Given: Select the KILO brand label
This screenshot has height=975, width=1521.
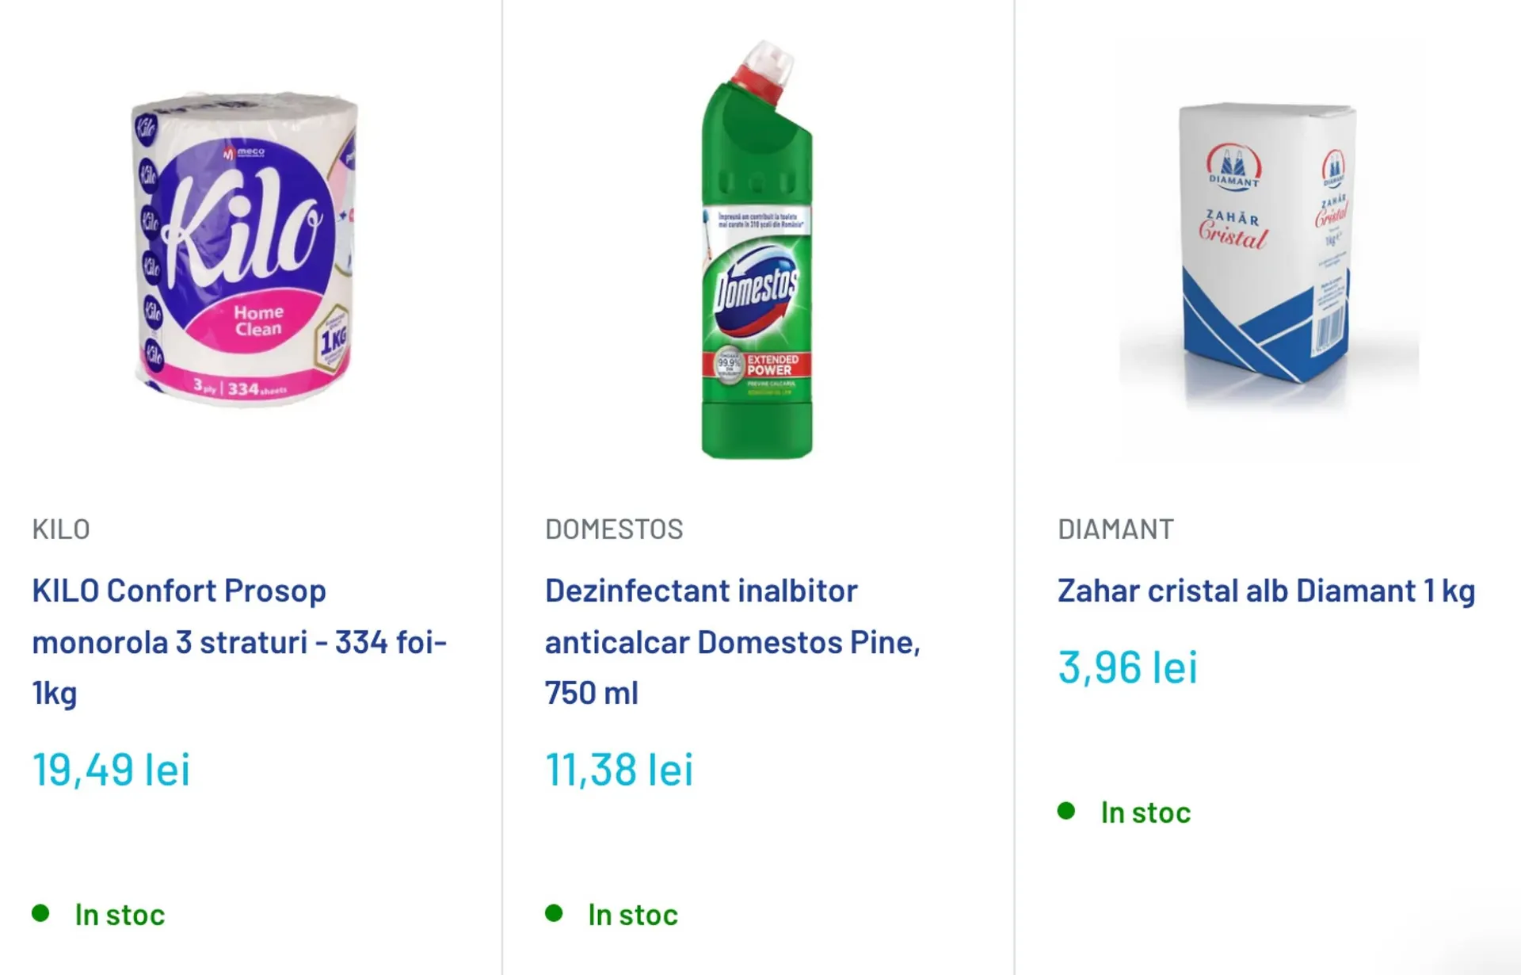Looking at the screenshot, I should (x=61, y=529).
